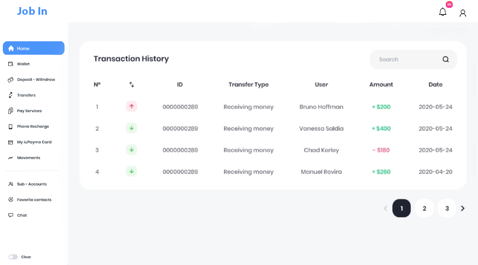
Task: Open Deposit - Withdraw menu item
Action: point(36,79)
